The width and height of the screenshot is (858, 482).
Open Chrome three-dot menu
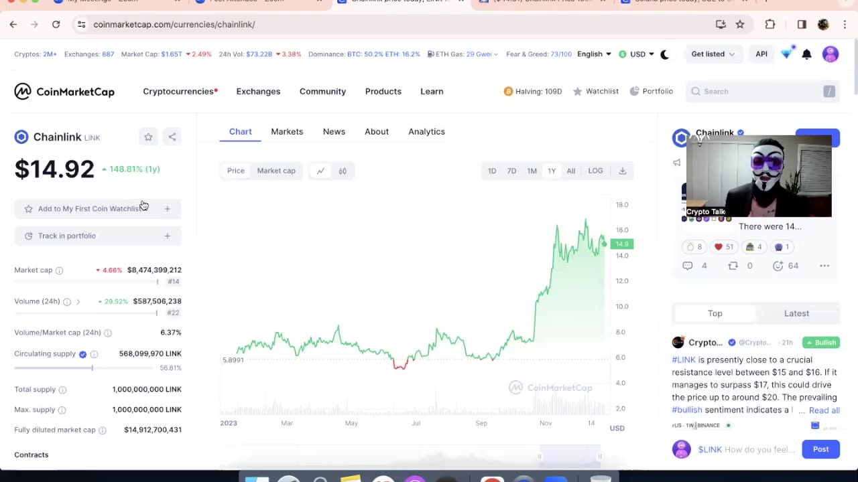tap(845, 25)
